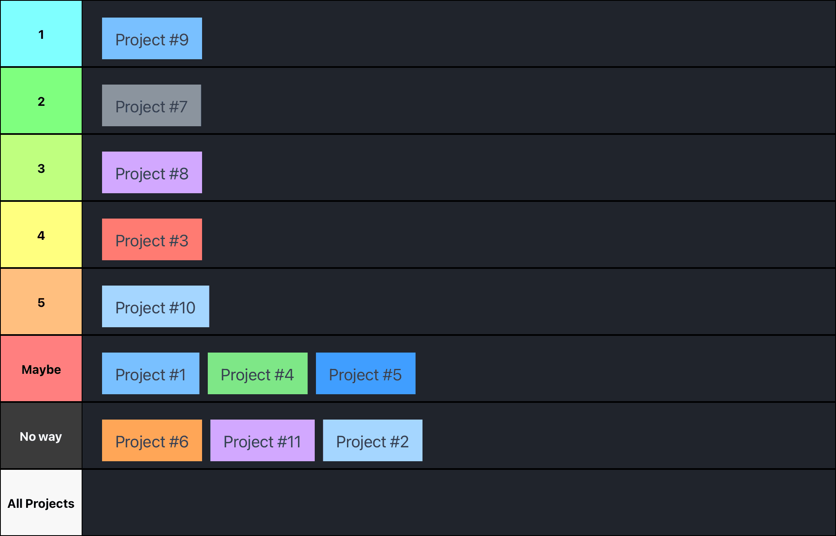Click the Project #11 card
The image size is (836, 536).
tap(262, 440)
